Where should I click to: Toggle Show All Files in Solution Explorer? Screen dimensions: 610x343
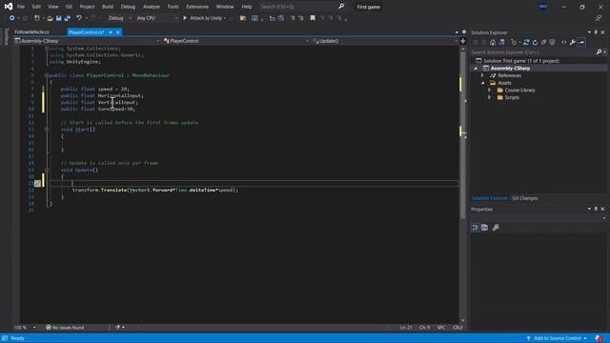[x=552, y=42]
